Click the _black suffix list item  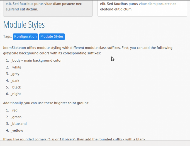[x=16, y=87]
